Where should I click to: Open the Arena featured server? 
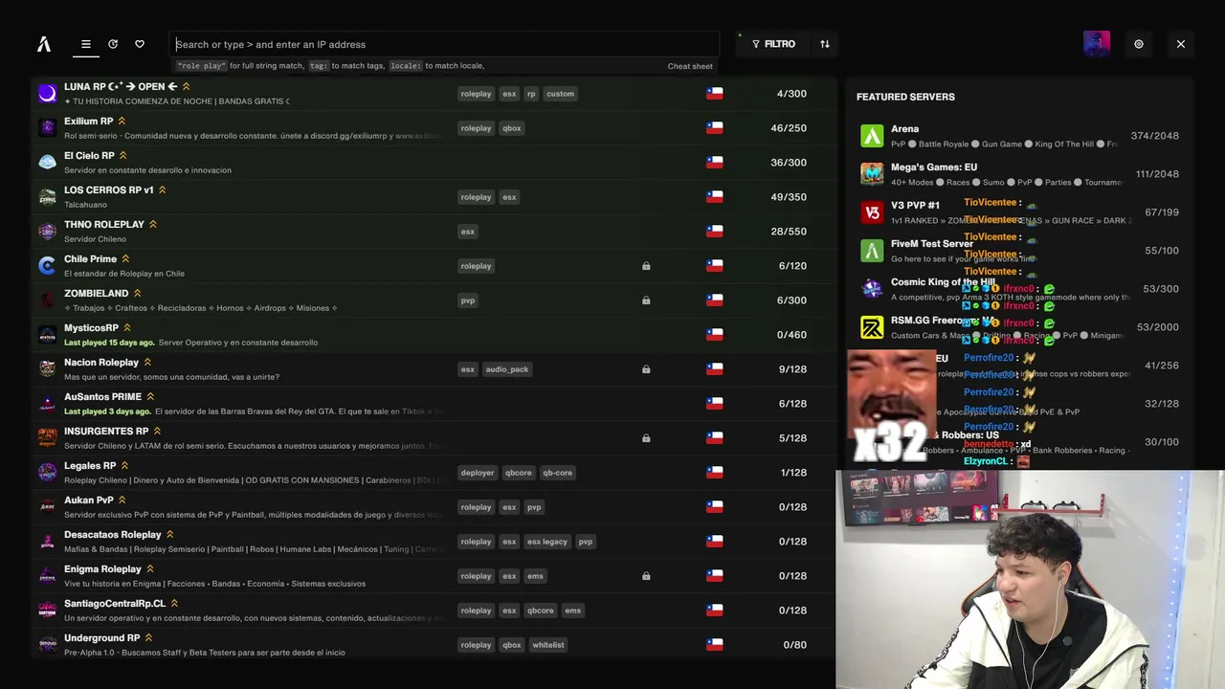(x=1020, y=136)
